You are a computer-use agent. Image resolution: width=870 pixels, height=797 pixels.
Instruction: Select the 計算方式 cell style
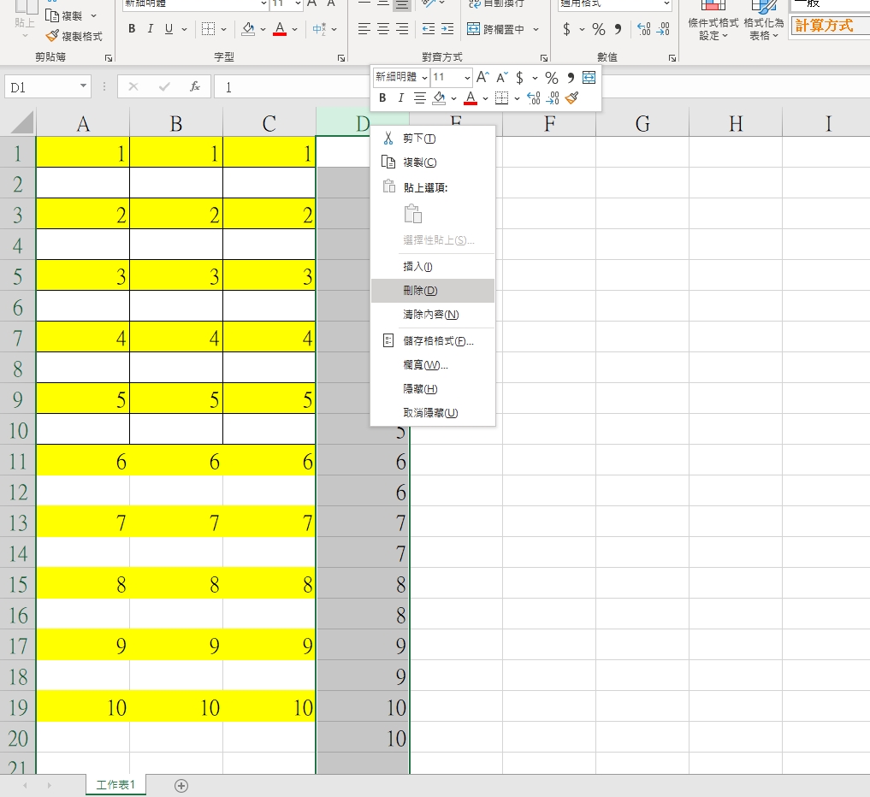click(830, 26)
